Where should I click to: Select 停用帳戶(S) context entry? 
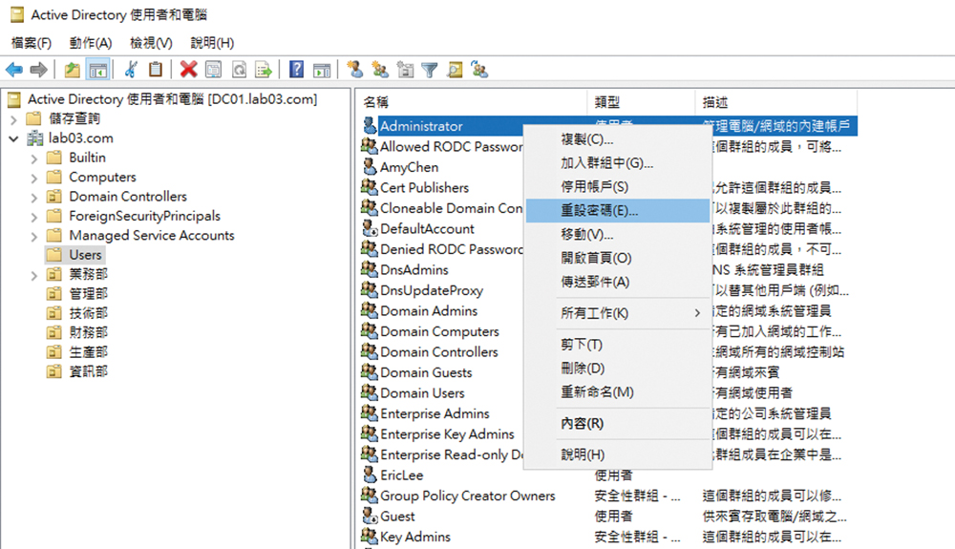click(x=618, y=187)
